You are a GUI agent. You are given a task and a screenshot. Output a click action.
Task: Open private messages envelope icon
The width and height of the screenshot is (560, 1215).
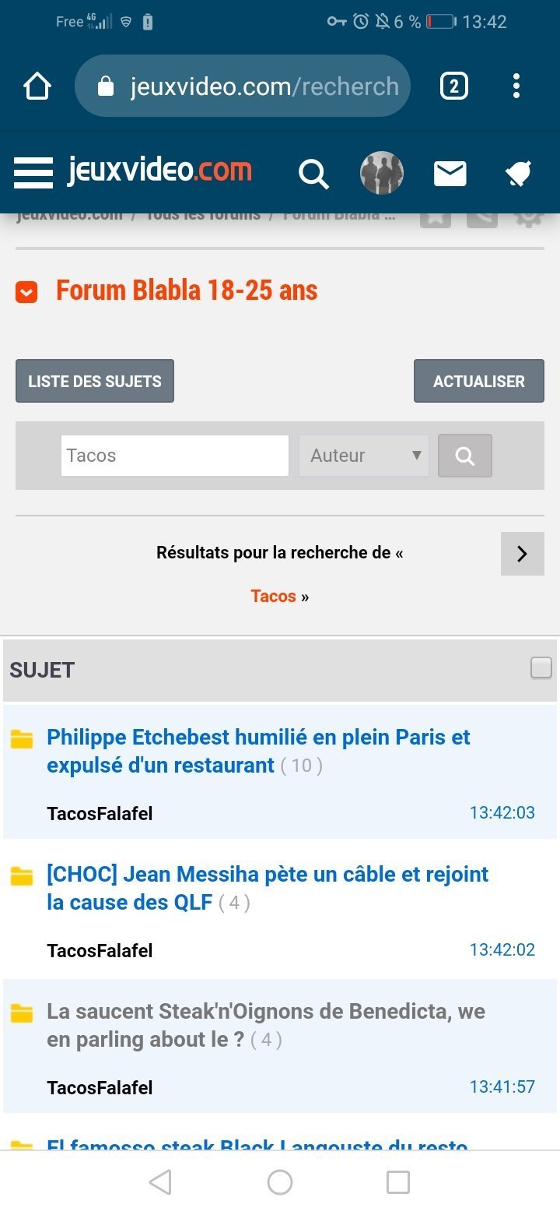click(x=450, y=174)
